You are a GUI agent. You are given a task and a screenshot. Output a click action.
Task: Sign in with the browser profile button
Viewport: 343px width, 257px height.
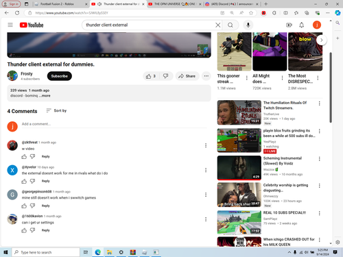[11, 4]
